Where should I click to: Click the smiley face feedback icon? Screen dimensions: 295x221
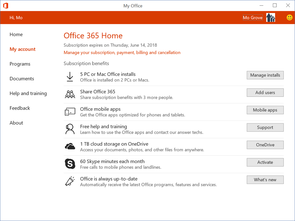pos(289,17)
